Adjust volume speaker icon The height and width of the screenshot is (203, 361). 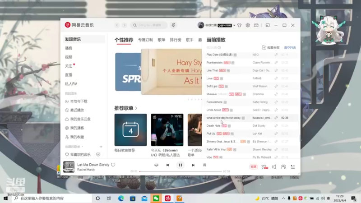pos(274,167)
